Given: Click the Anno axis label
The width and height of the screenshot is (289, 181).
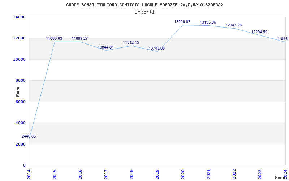Looking at the screenshot, I should [280, 177].
